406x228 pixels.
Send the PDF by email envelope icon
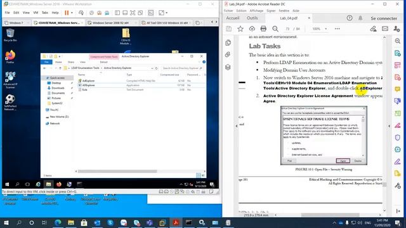[x=385, y=28]
